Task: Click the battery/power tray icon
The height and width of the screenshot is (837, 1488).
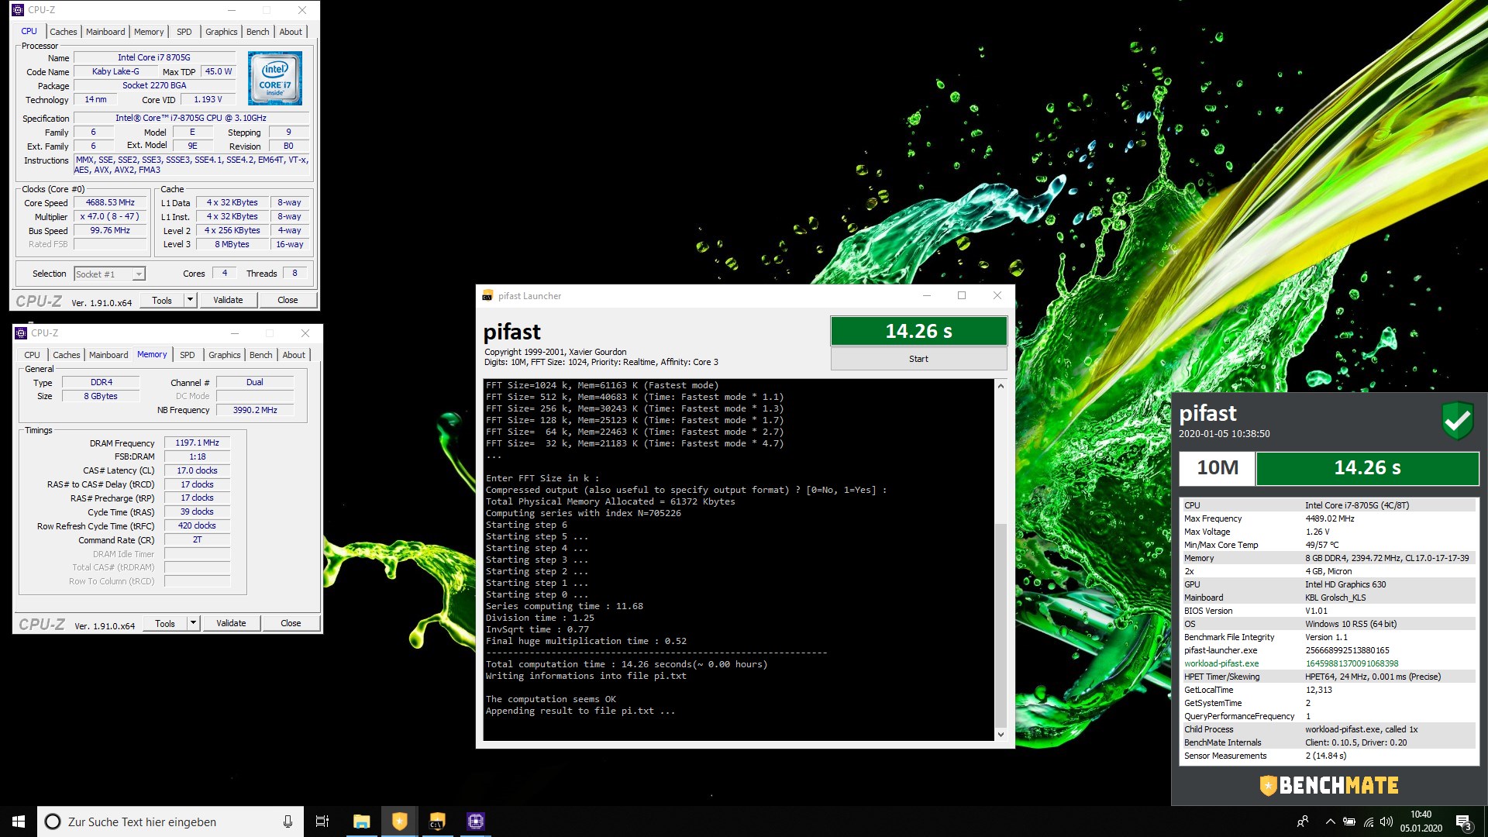Action: (x=1349, y=821)
